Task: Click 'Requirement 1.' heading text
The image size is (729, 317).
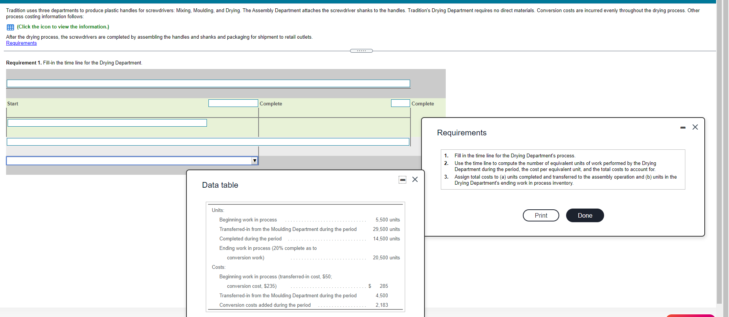Action: (24, 63)
